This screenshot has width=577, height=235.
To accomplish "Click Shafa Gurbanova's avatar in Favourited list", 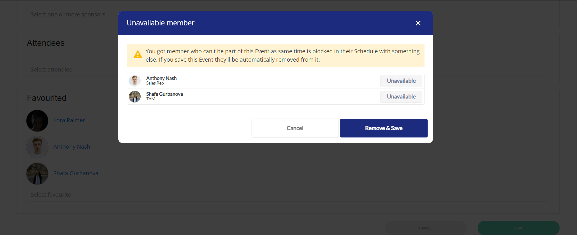I will (37, 174).
